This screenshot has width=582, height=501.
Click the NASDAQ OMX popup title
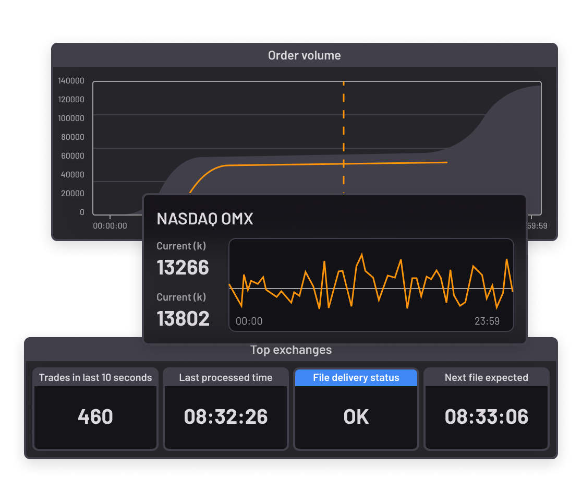[x=205, y=219]
